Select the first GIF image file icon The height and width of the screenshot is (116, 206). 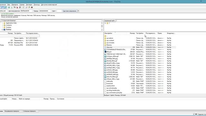click(x=105, y=56)
